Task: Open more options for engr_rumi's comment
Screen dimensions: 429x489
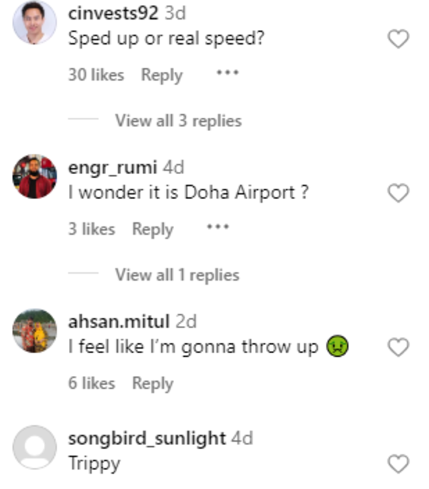Action: point(217,227)
